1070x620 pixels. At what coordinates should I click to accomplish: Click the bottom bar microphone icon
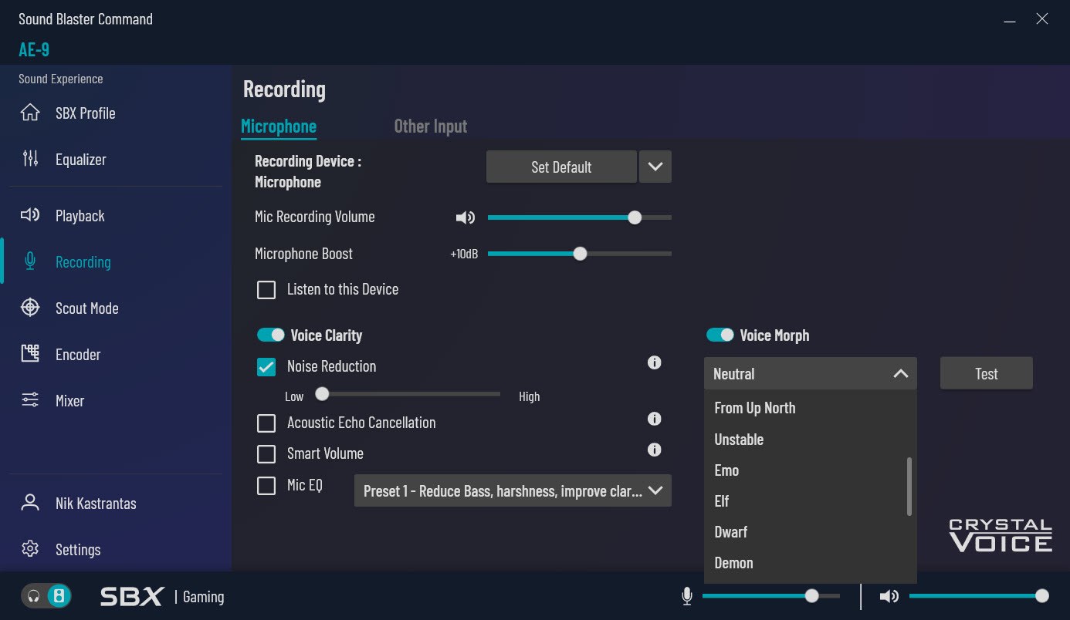tap(687, 596)
